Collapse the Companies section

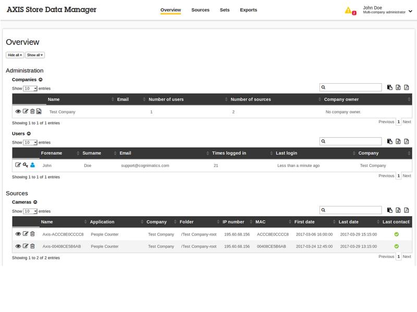(41, 80)
